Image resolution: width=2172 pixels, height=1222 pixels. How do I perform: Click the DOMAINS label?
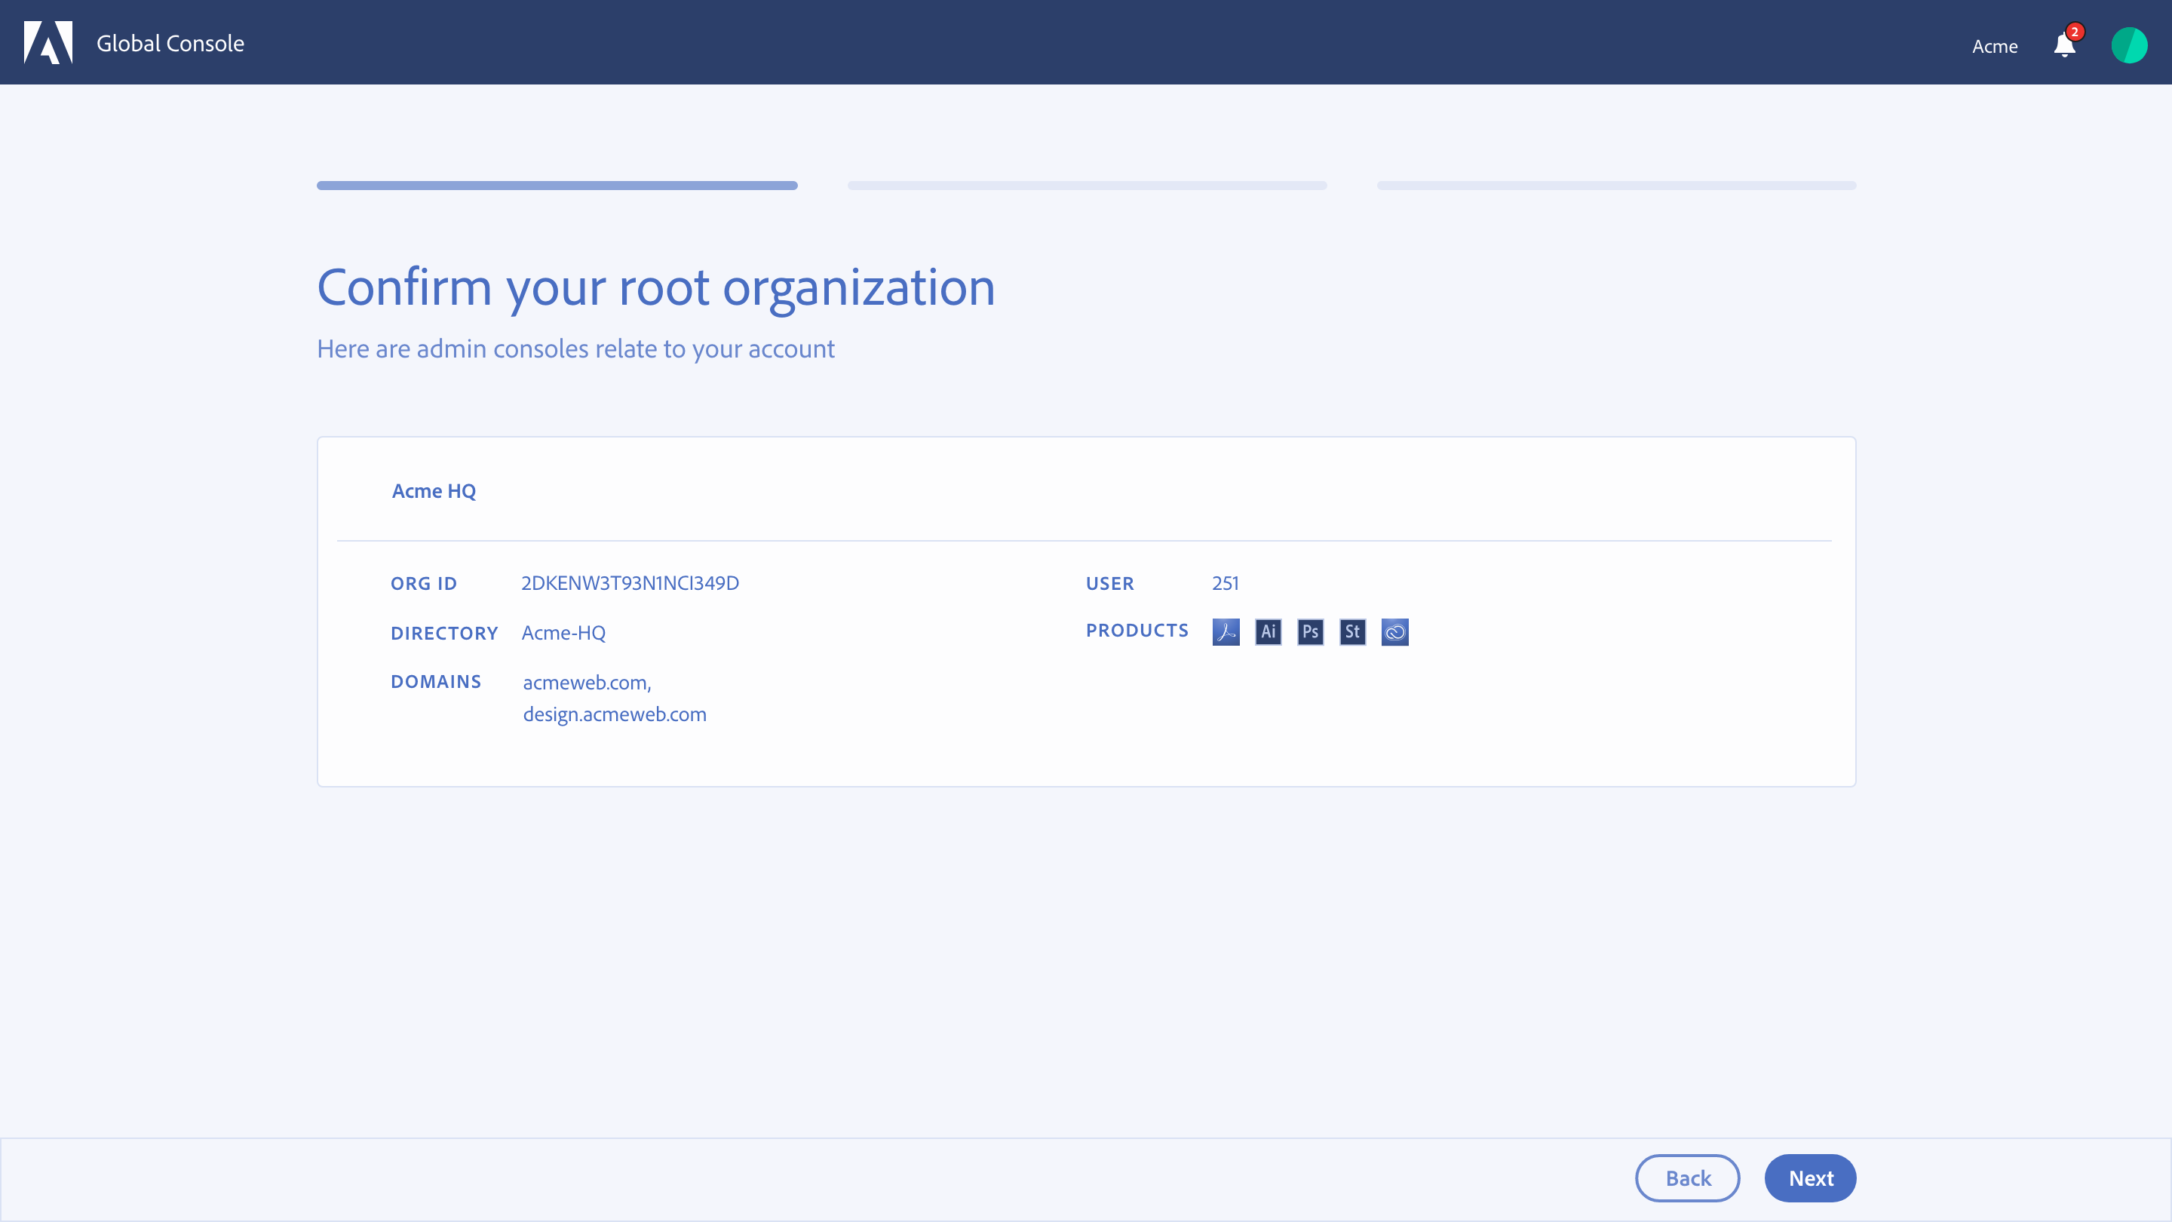point(436,681)
